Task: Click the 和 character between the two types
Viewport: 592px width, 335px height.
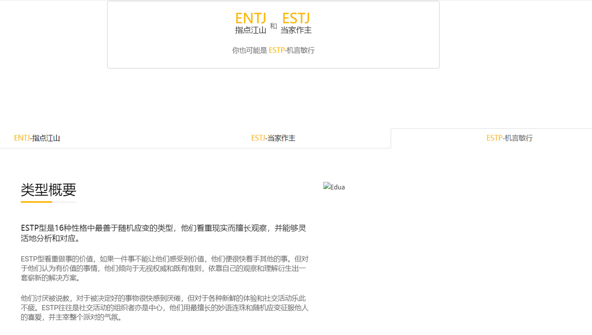Action: (274, 26)
